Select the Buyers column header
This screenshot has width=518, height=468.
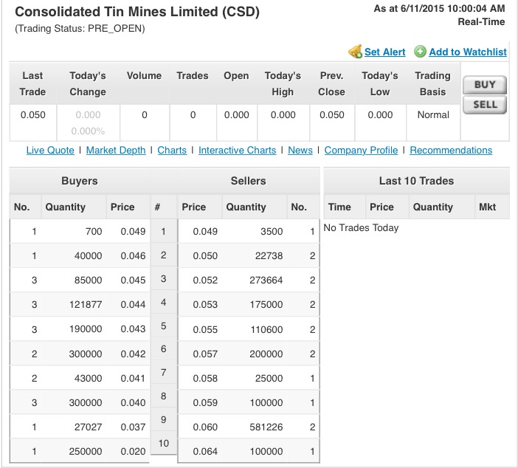pyautogui.click(x=79, y=181)
